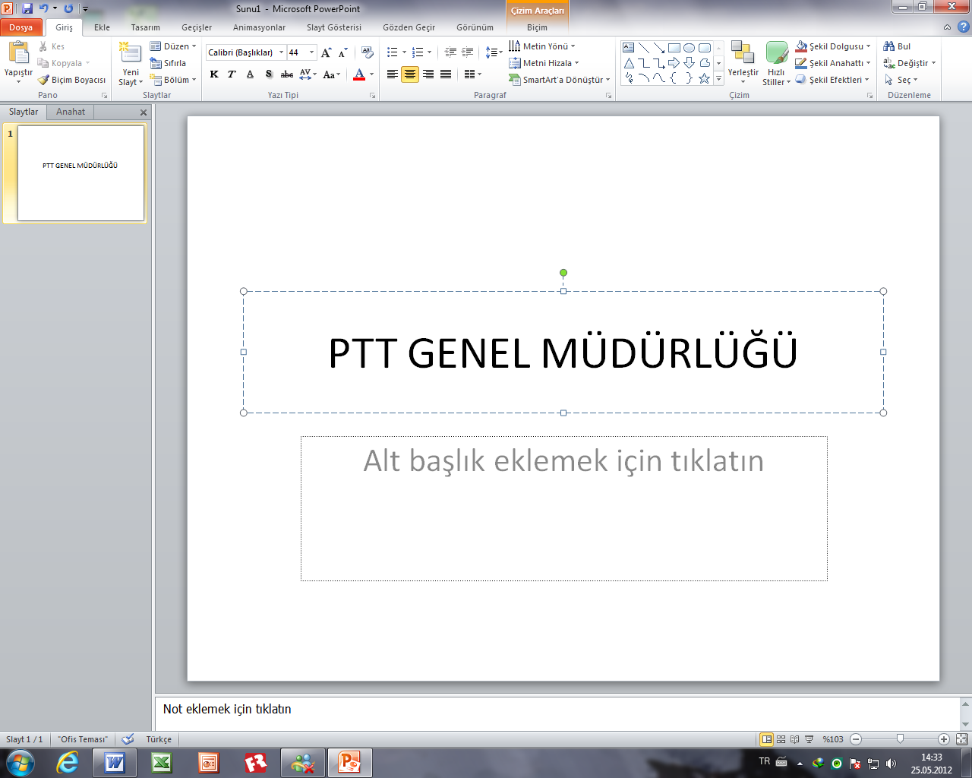Open Şekil Anahattı shape outline dropdown
972x778 pixels.
click(833, 63)
